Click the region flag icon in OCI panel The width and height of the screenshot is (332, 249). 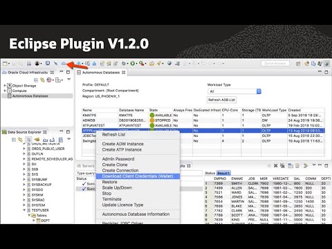49,80
